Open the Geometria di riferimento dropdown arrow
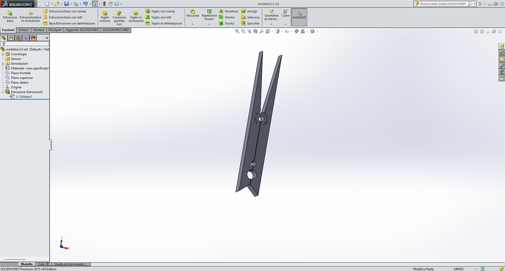 tap(271, 24)
